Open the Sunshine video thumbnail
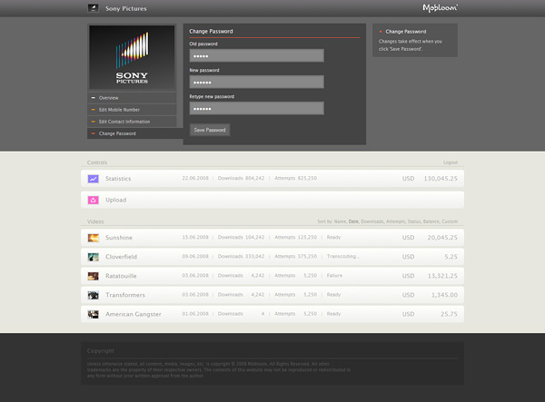 [x=94, y=238]
